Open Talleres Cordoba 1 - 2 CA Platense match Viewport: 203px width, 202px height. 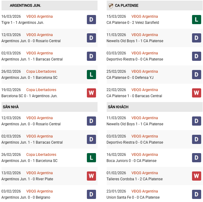click(134, 179)
